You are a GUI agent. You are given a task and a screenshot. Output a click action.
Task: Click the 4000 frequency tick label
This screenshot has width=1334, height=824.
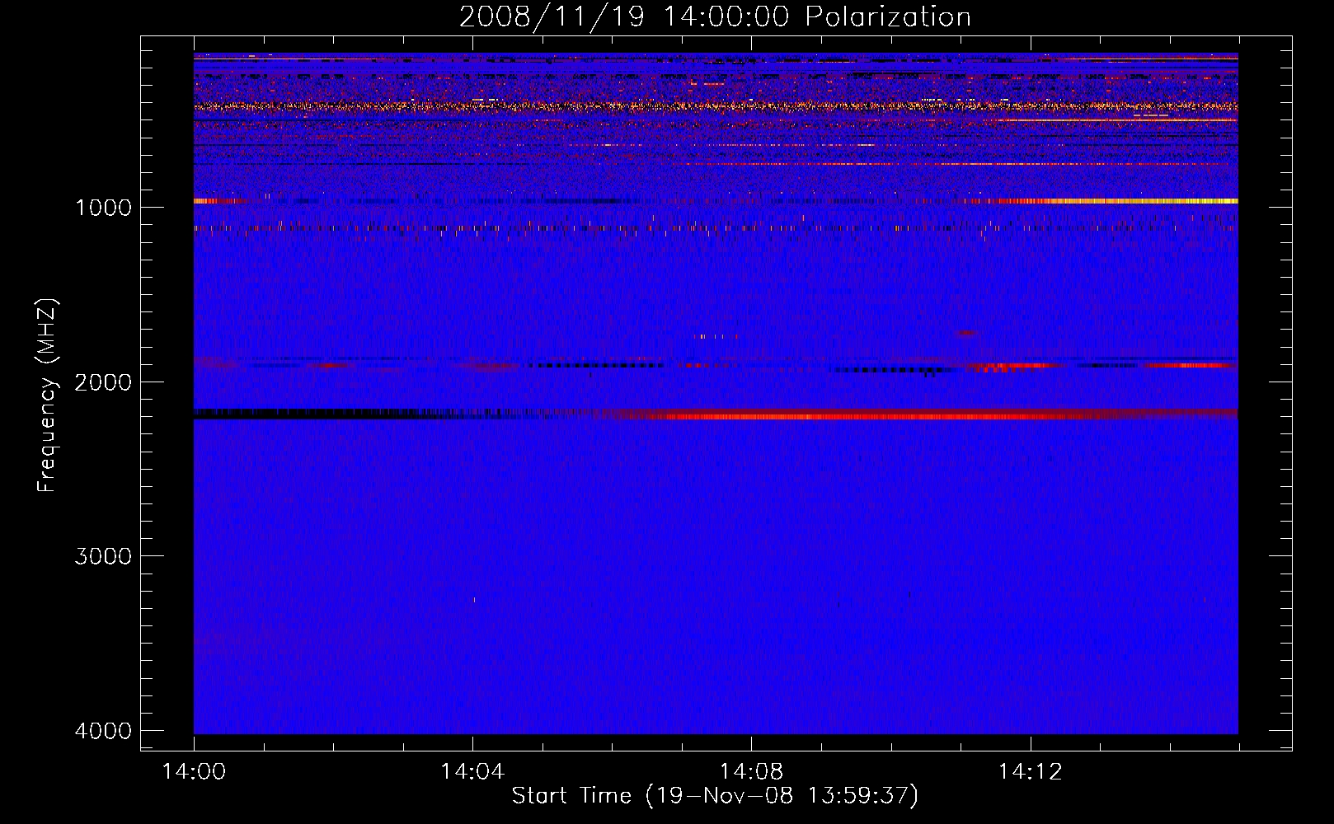tap(103, 731)
